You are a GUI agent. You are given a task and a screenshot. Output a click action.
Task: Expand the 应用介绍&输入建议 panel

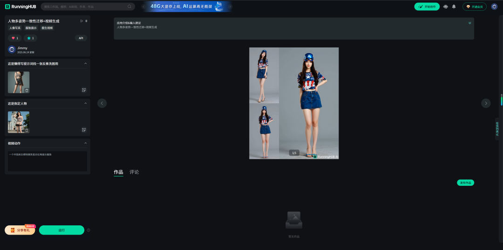(x=469, y=23)
